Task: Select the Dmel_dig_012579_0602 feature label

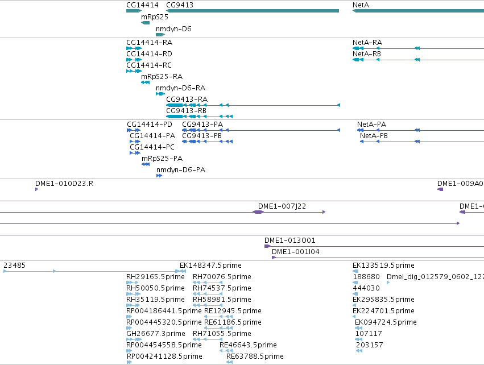Action: (x=435, y=277)
